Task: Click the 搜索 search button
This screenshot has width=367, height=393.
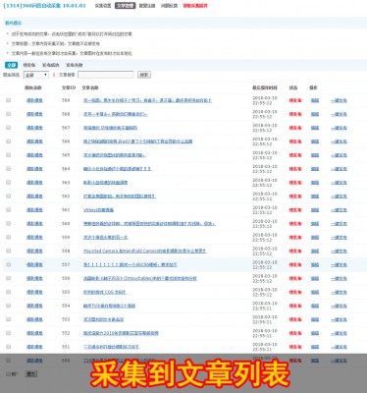Action: [x=144, y=75]
